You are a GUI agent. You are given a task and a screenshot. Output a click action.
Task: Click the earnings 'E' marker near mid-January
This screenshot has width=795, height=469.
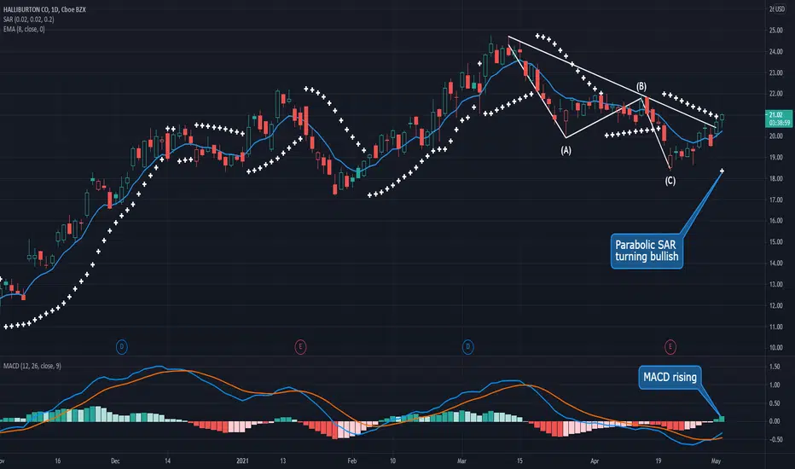tap(300, 347)
